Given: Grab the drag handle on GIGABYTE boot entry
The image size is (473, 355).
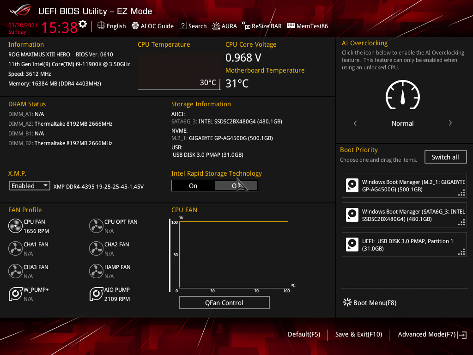Looking at the screenshot, I should click(461, 193).
